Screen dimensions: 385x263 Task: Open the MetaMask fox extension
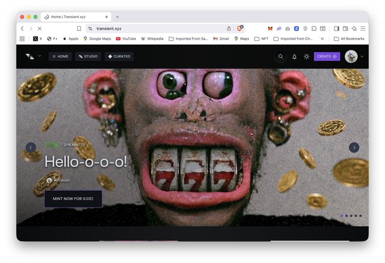pyautogui.click(x=270, y=29)
